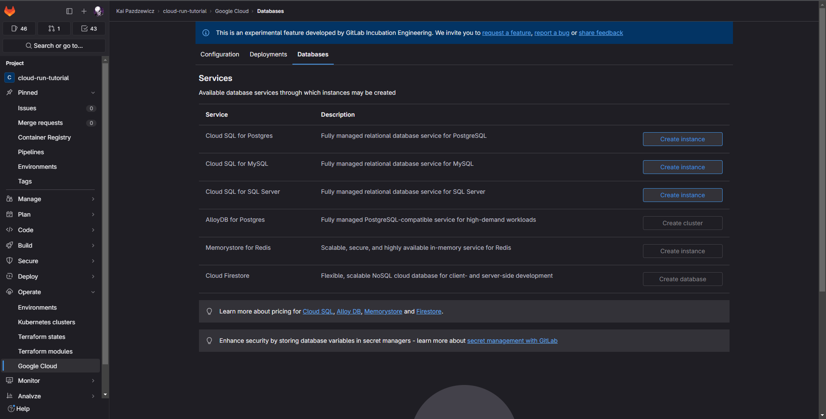Screen dimensions: 826x419
Task: Collapse the Operate section
Action: (93, 292)
